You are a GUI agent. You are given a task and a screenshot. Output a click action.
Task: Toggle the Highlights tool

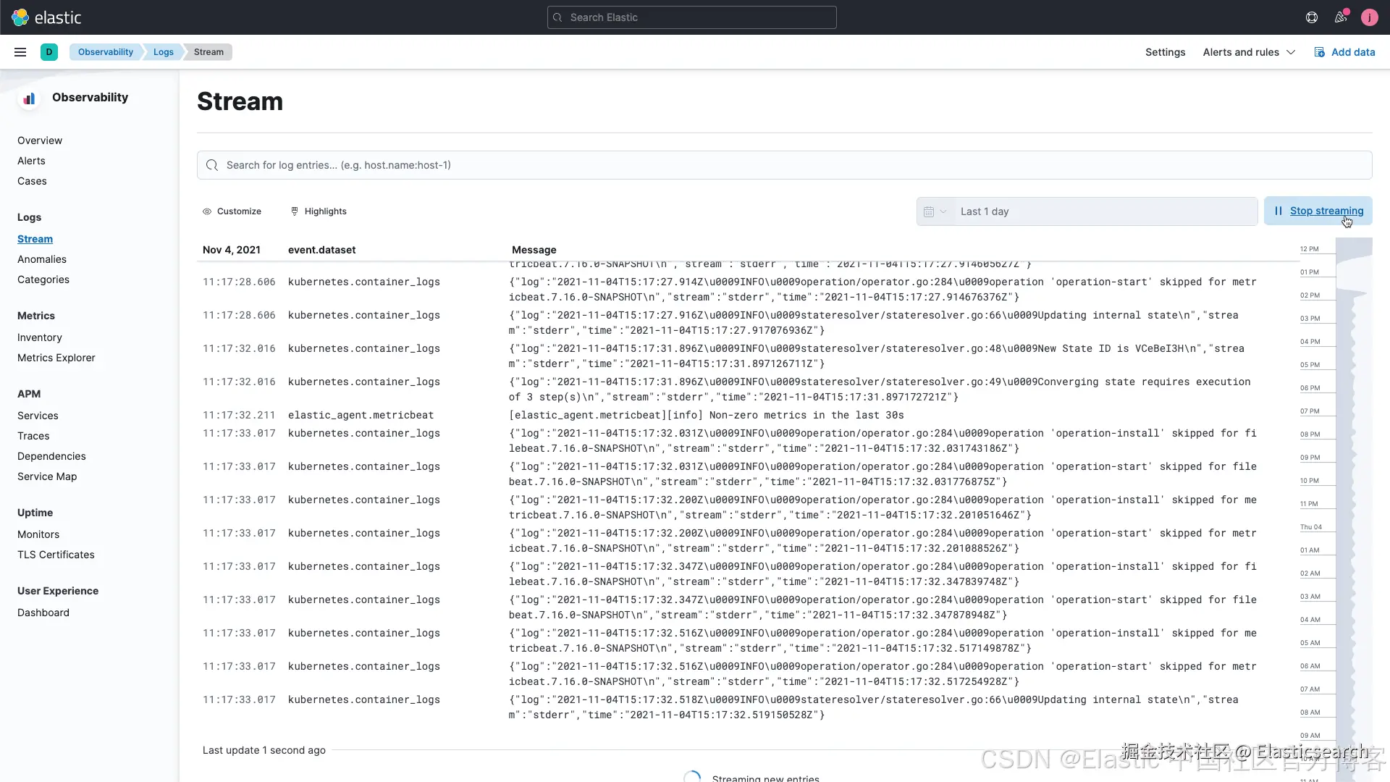pyautogui.click(x=319, y=211)
